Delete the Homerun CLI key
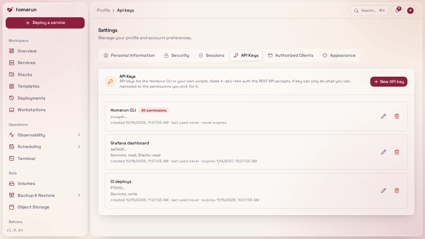Image resolution: width=425 pixels, height=239 pixels. [x=397, y=116]
